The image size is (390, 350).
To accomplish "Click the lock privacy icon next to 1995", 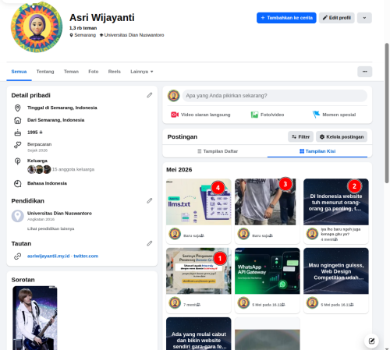I will click(41, 133).
